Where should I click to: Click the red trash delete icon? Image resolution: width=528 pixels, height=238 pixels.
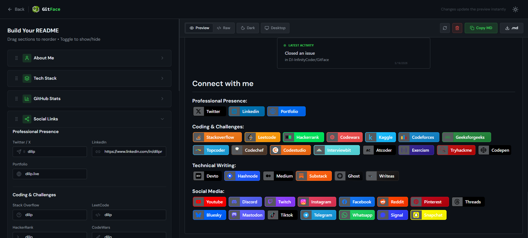[457, 28]
